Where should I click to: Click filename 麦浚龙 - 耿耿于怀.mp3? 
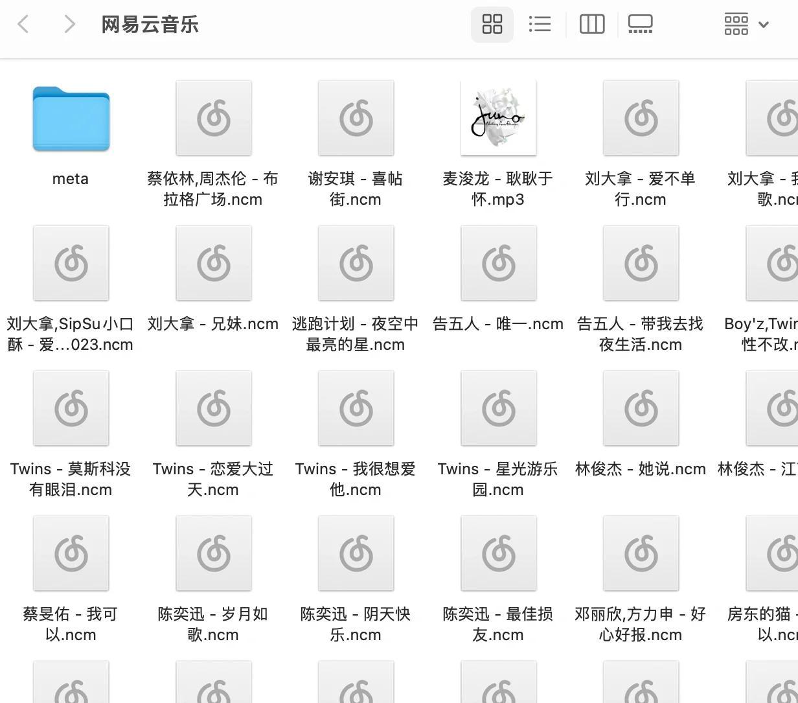click(x=498, y=189)
